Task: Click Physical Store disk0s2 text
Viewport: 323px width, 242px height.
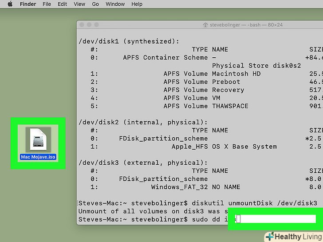Action: pyautogui.click(x=256, y=66)
